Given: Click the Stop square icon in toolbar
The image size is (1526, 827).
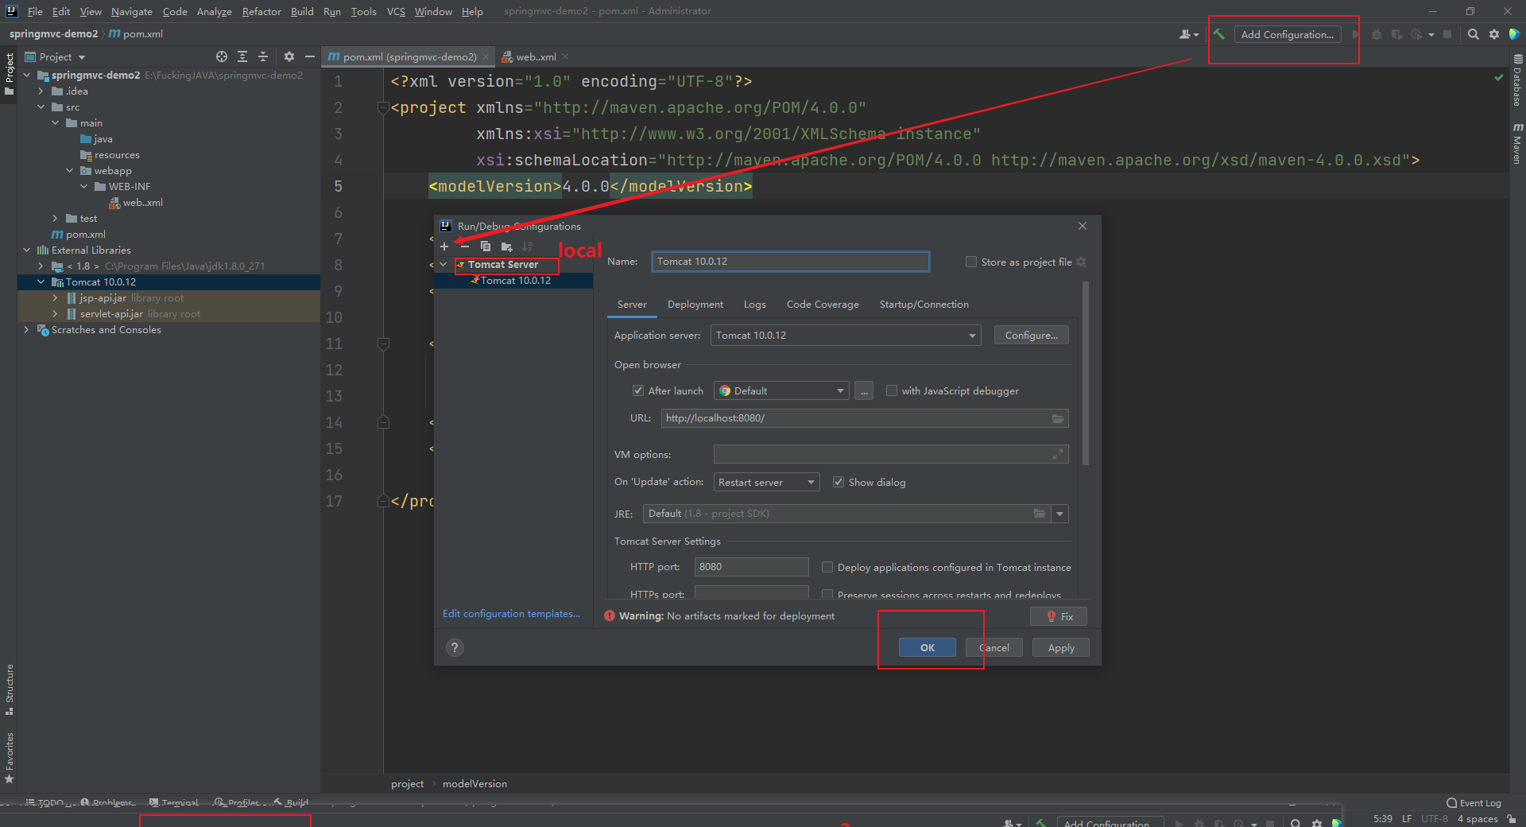Looking at the screenshot, I should tap(1447, 34).
